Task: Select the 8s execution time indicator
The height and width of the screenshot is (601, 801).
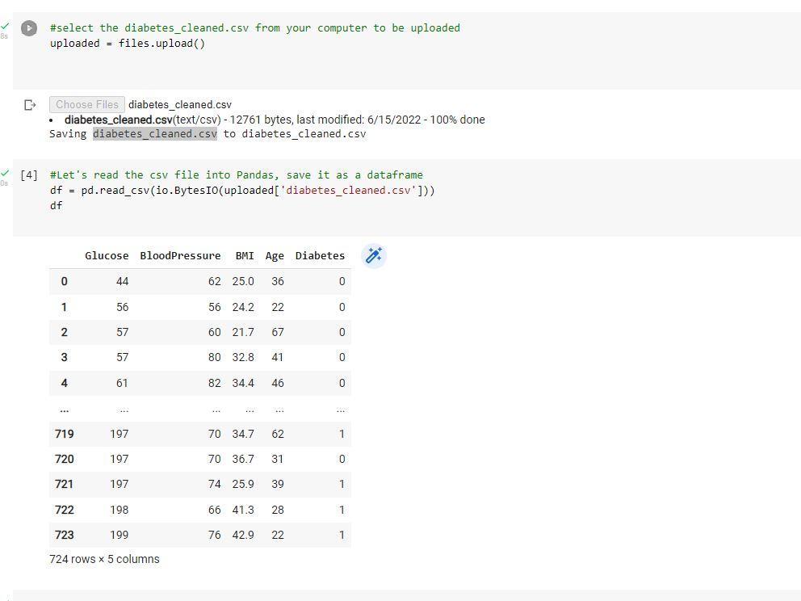Action: (6, 36)
